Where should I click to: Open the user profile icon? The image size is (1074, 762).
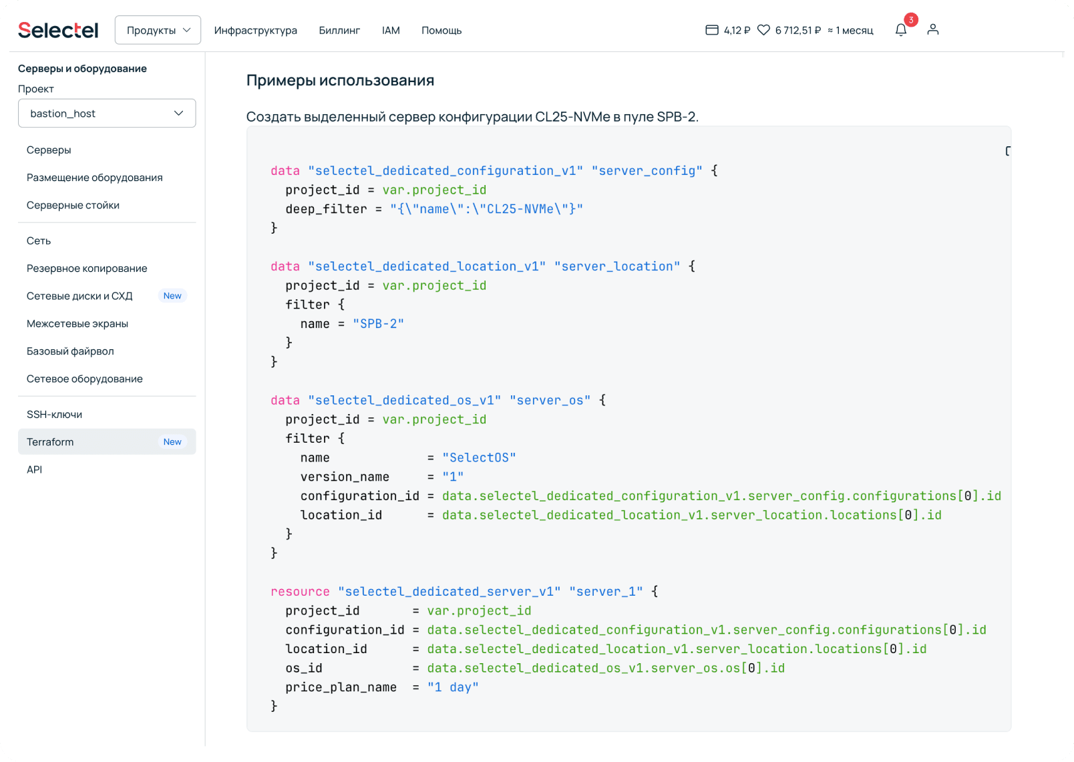[933, 29]
